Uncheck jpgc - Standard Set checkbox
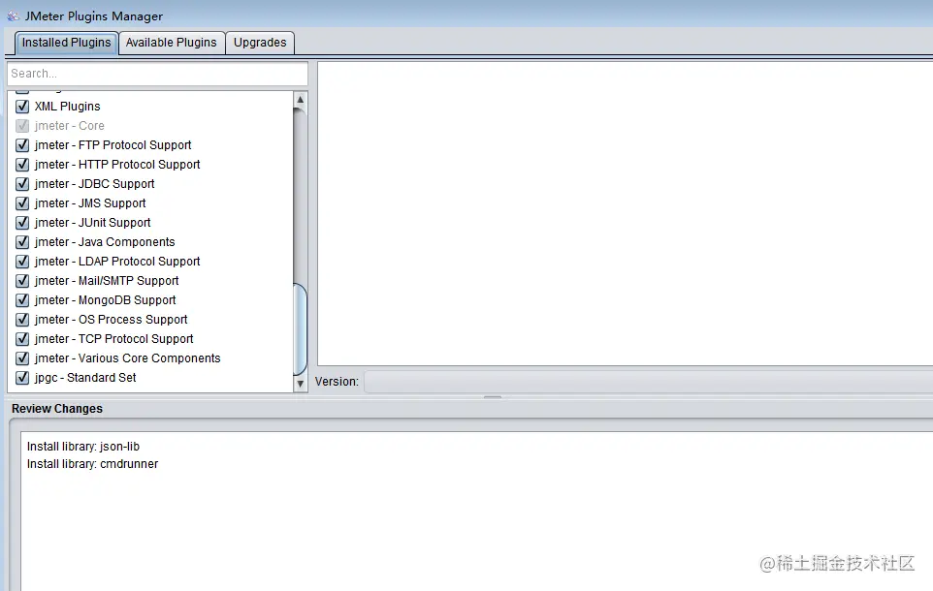Viewport: 933px width, 591px height. [x=22, y=378]
